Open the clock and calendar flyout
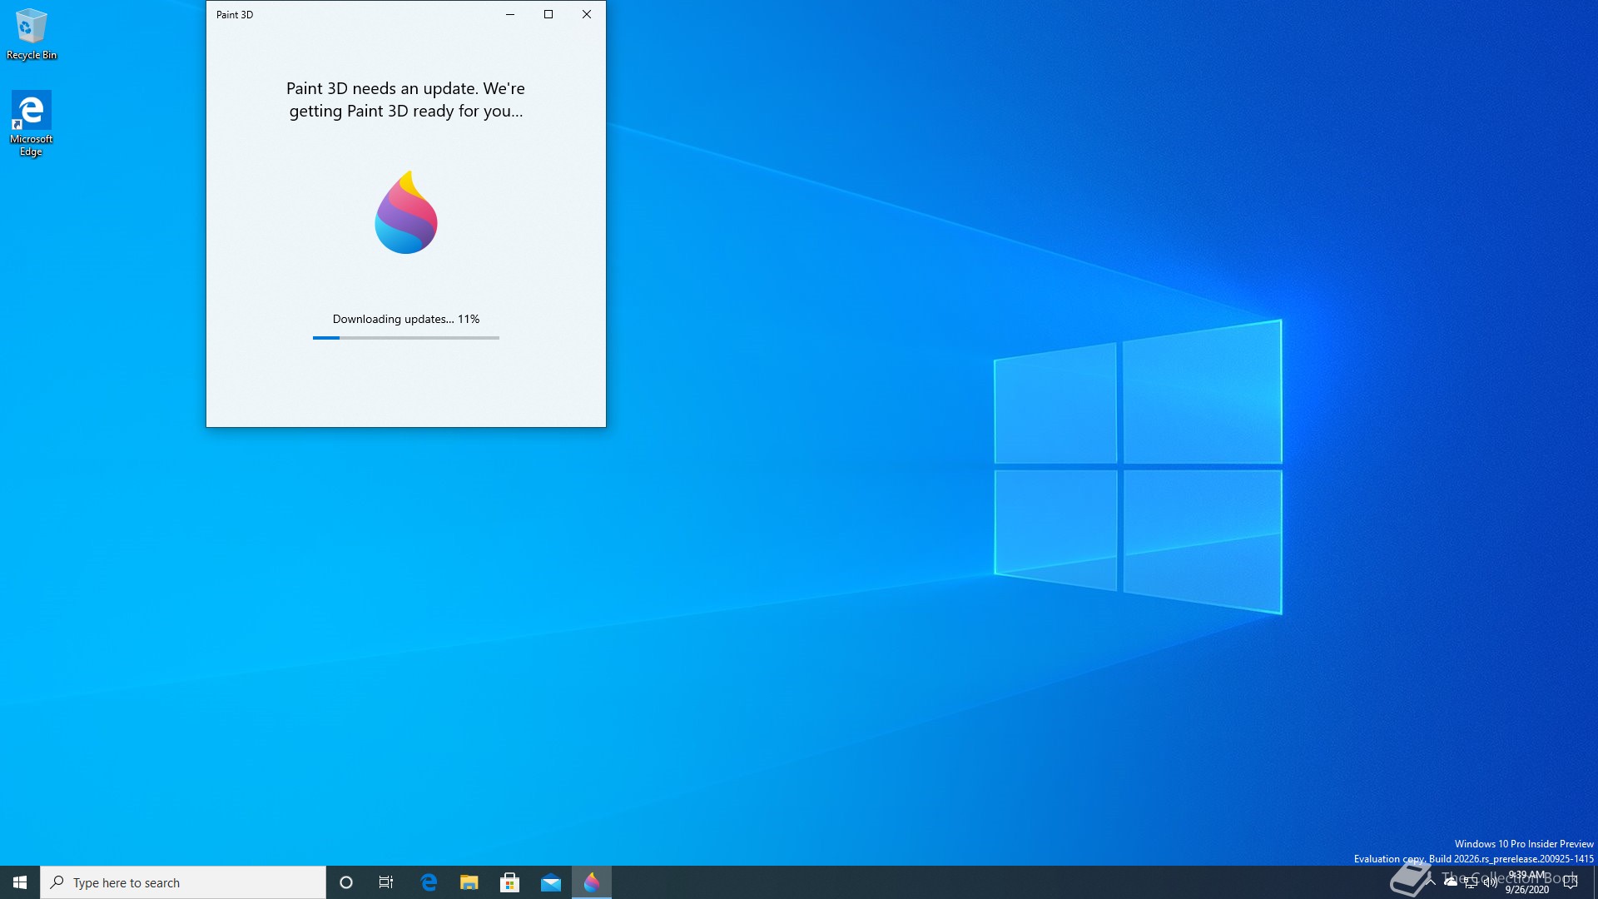1598x899 pixels. 1527,882
